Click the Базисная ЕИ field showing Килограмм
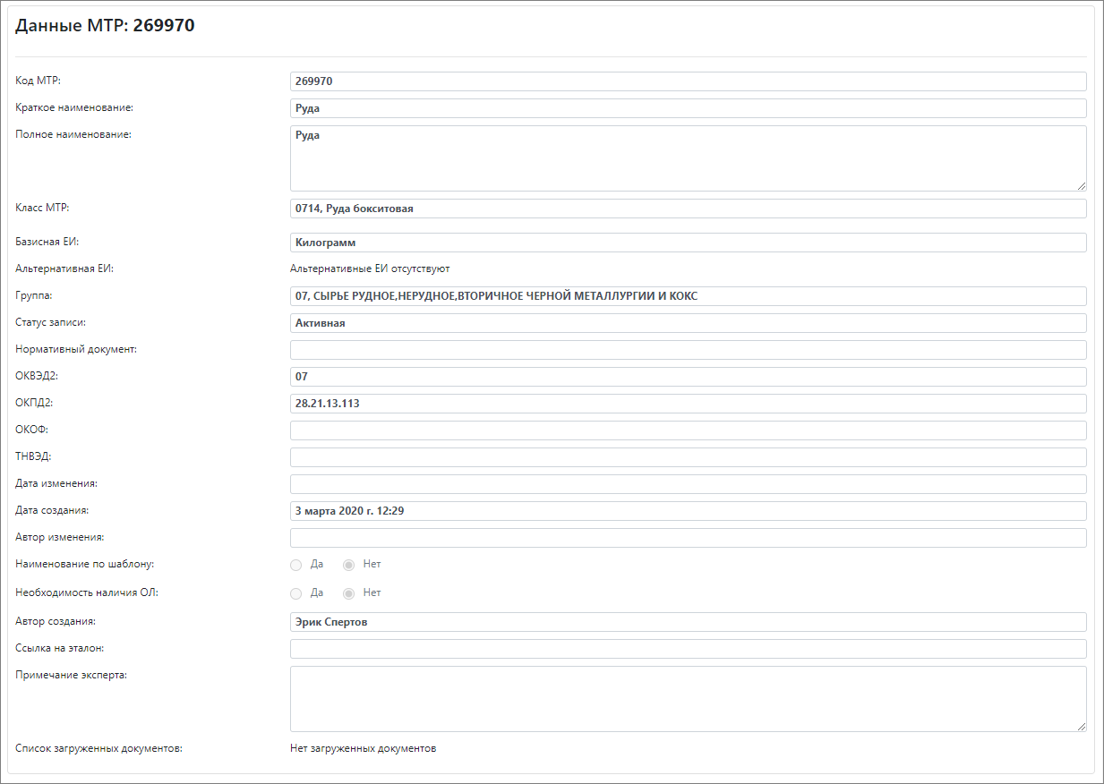Image resolution: width=1104 pixels, height=784 pixels. click(688, 243)
